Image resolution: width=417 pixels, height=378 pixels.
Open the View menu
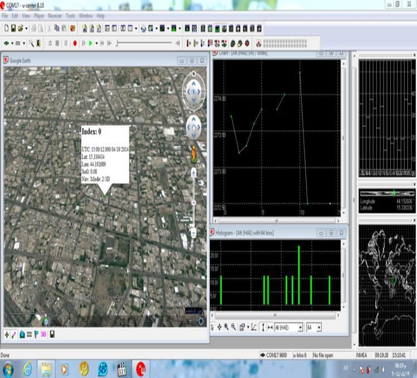[26, 16]
